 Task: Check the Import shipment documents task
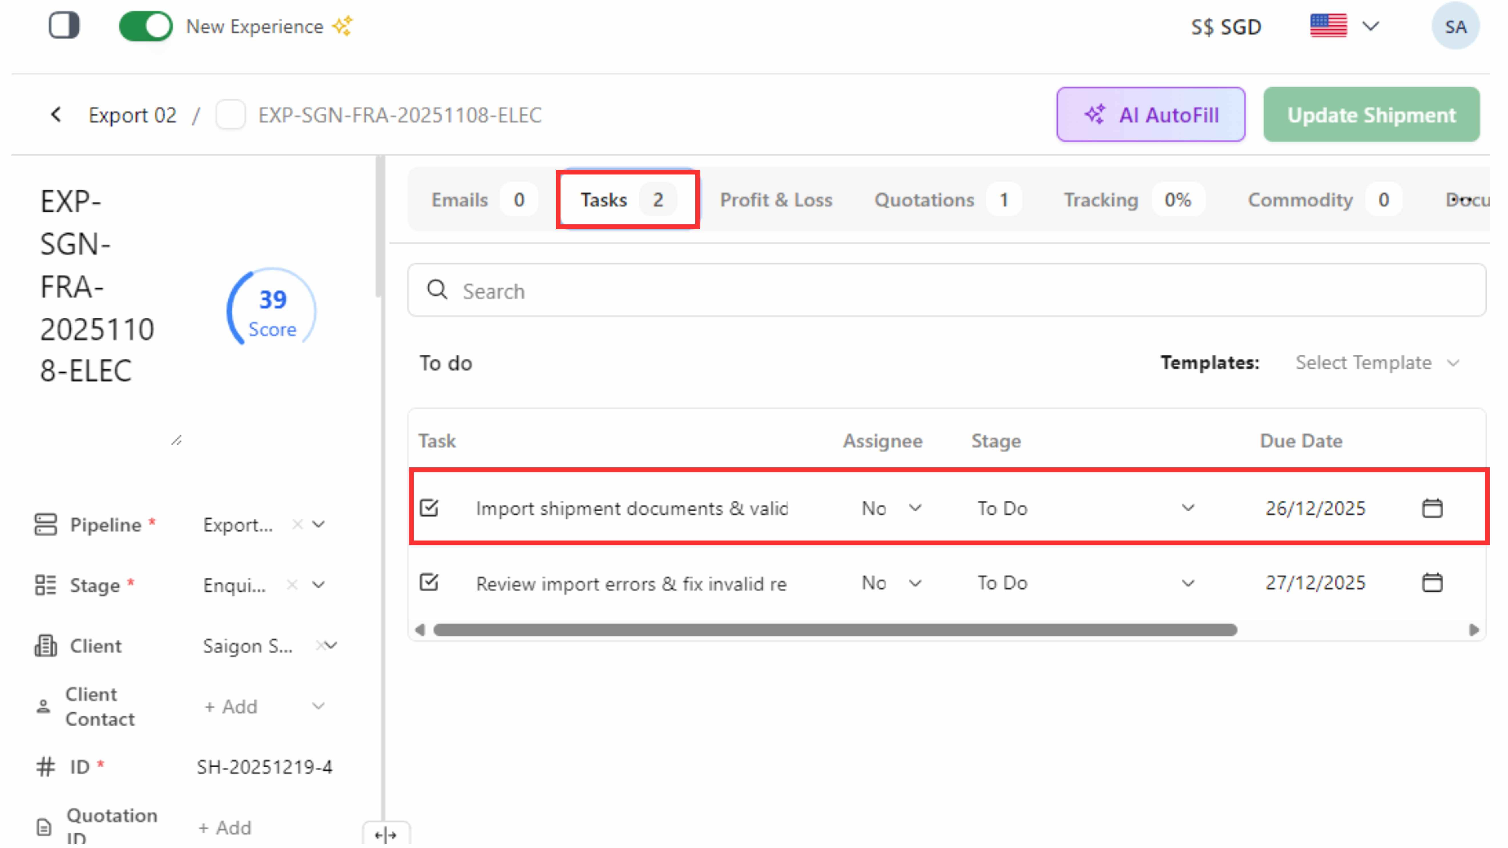point(429,508)
